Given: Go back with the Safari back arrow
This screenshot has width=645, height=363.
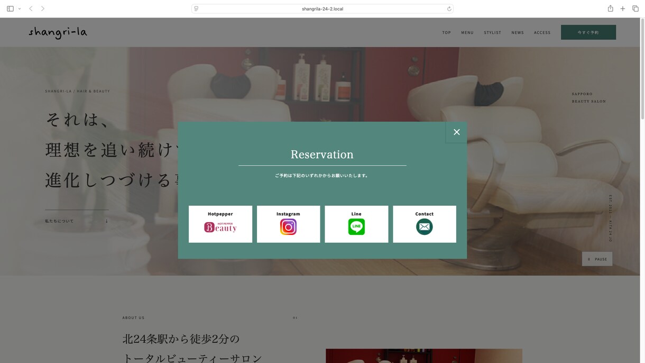Looking at the screenshot, I should click(x=31, y=8).
